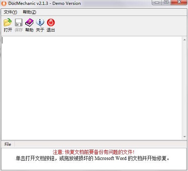
Task: Click the empty status field beside File
Action: (x=101, y=144)
